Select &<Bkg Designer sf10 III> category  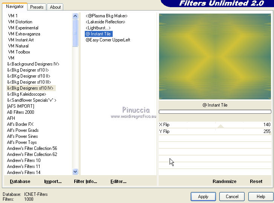tap(29, 82)
